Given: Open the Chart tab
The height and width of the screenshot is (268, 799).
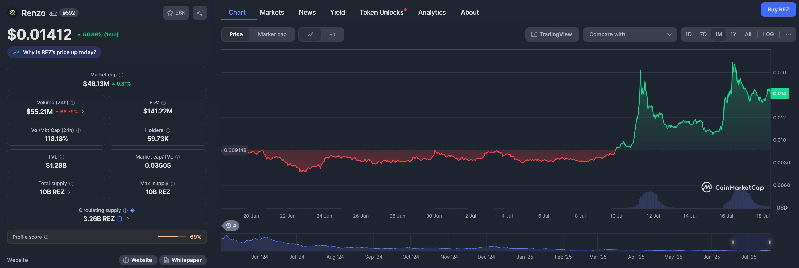Looking at the screenshot, I should [x=237, y=13].
